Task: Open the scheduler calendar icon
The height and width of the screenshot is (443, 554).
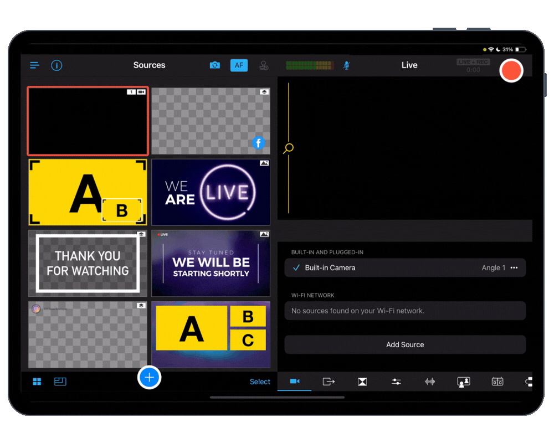Action: click(x=497, y=382)
